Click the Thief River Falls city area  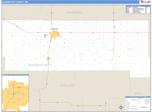[55, 35]
